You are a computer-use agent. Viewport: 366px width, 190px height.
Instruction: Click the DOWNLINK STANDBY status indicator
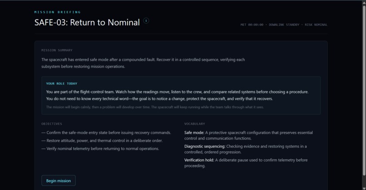tap(284, 24)
